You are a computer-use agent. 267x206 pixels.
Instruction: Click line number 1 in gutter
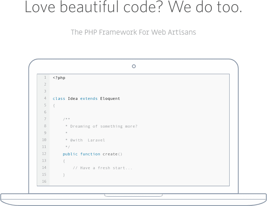(x=45, y=78)
